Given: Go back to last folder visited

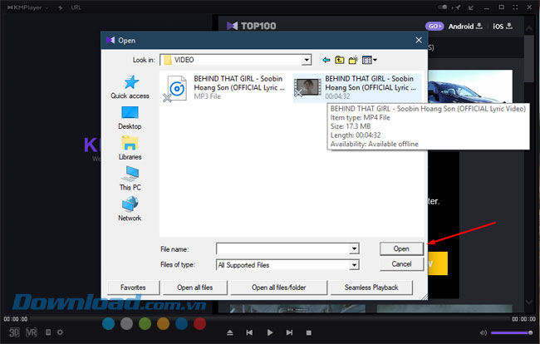Looking at the screenshot, I should (326, 61).
